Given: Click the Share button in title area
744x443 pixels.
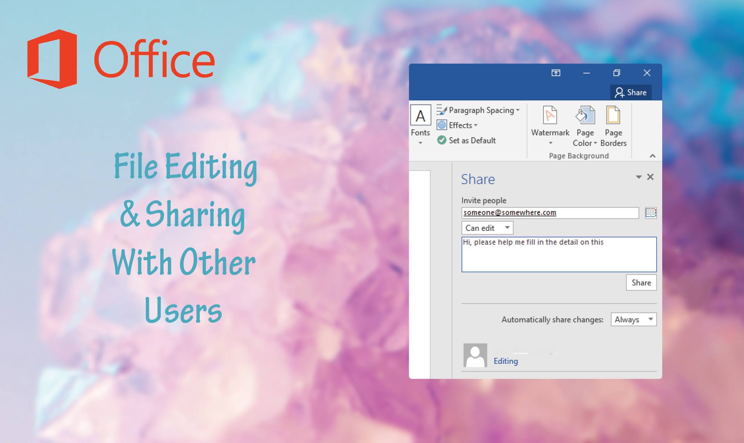Looking at the screenshot, I should click(631, 92).
